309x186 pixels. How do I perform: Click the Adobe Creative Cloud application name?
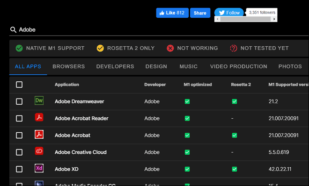point(81,152)
